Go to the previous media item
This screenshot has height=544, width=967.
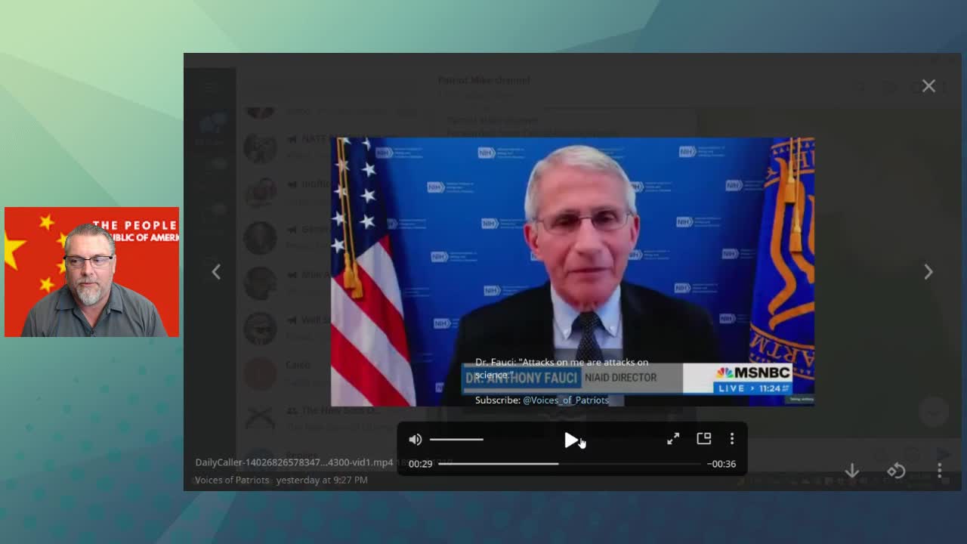(216, 271)
